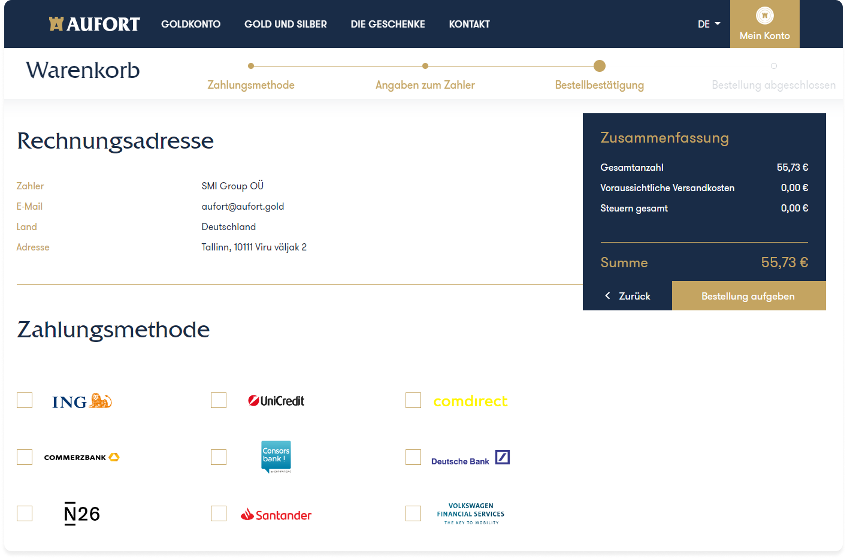Click the Aufort logo in header

(94, 24)
